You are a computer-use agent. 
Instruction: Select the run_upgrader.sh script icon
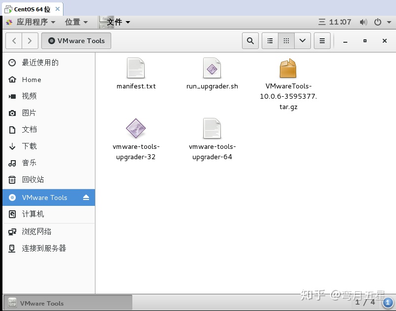tap(212, 68)
